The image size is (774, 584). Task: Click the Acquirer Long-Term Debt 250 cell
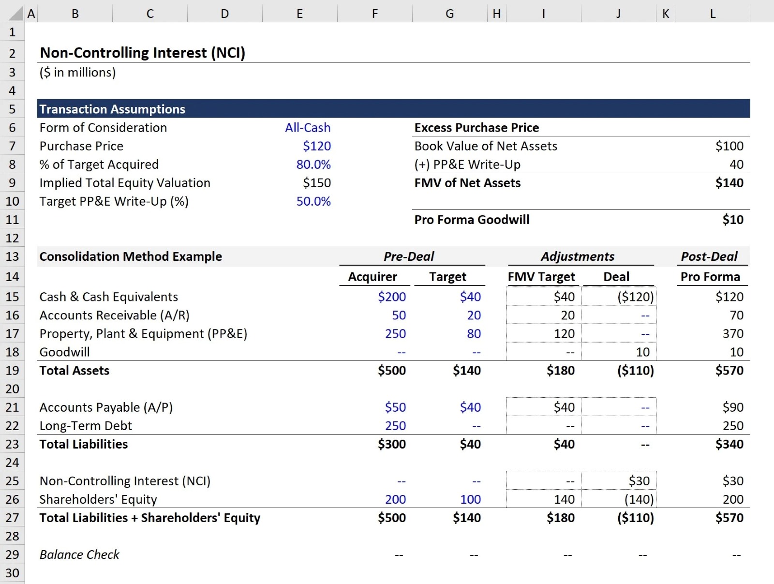[395, 426]
